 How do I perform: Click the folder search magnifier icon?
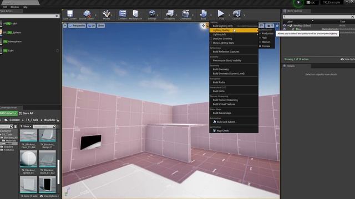point(12,127)
